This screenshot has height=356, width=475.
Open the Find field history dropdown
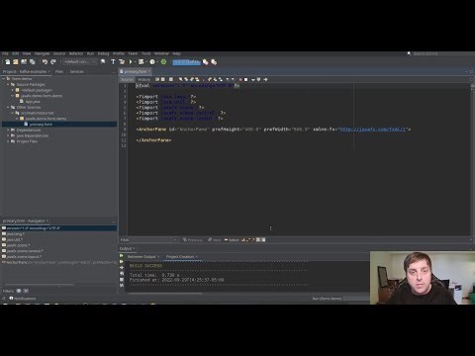click(175, 239)
